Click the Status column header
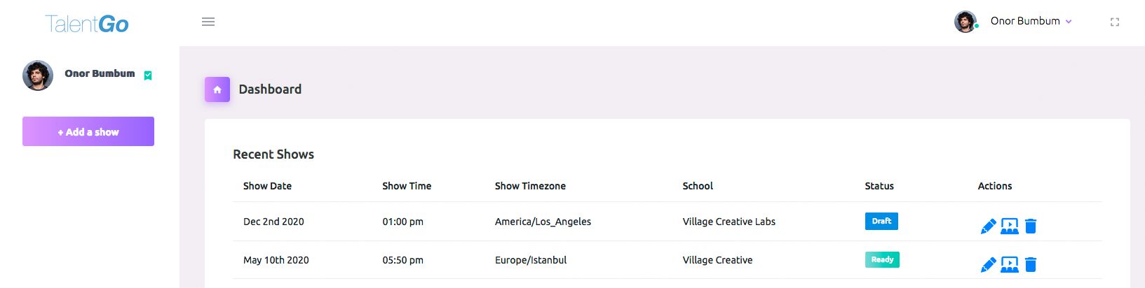1145x288 pixels. 879,186
